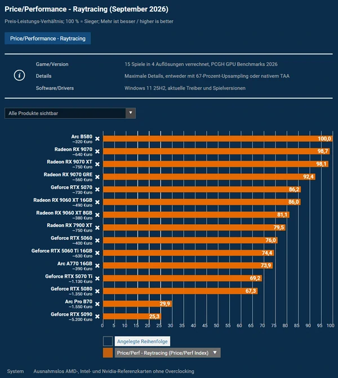Click the Arc B580 100,0 bar

point(217,139)
